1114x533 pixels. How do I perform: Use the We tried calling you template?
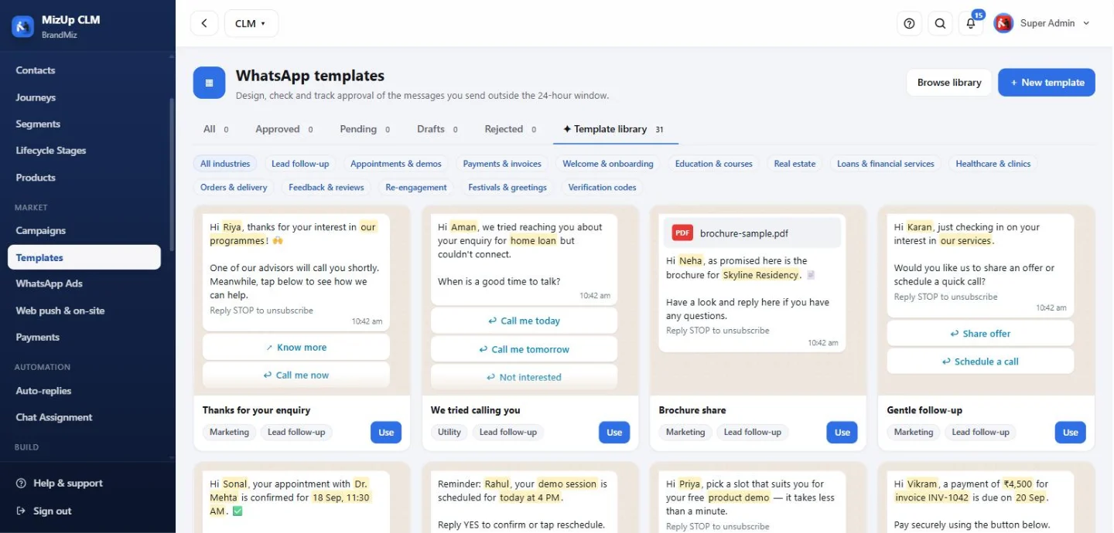pos(614,433)
